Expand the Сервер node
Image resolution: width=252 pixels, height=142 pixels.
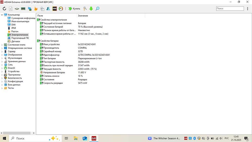(x=2, y=51)
